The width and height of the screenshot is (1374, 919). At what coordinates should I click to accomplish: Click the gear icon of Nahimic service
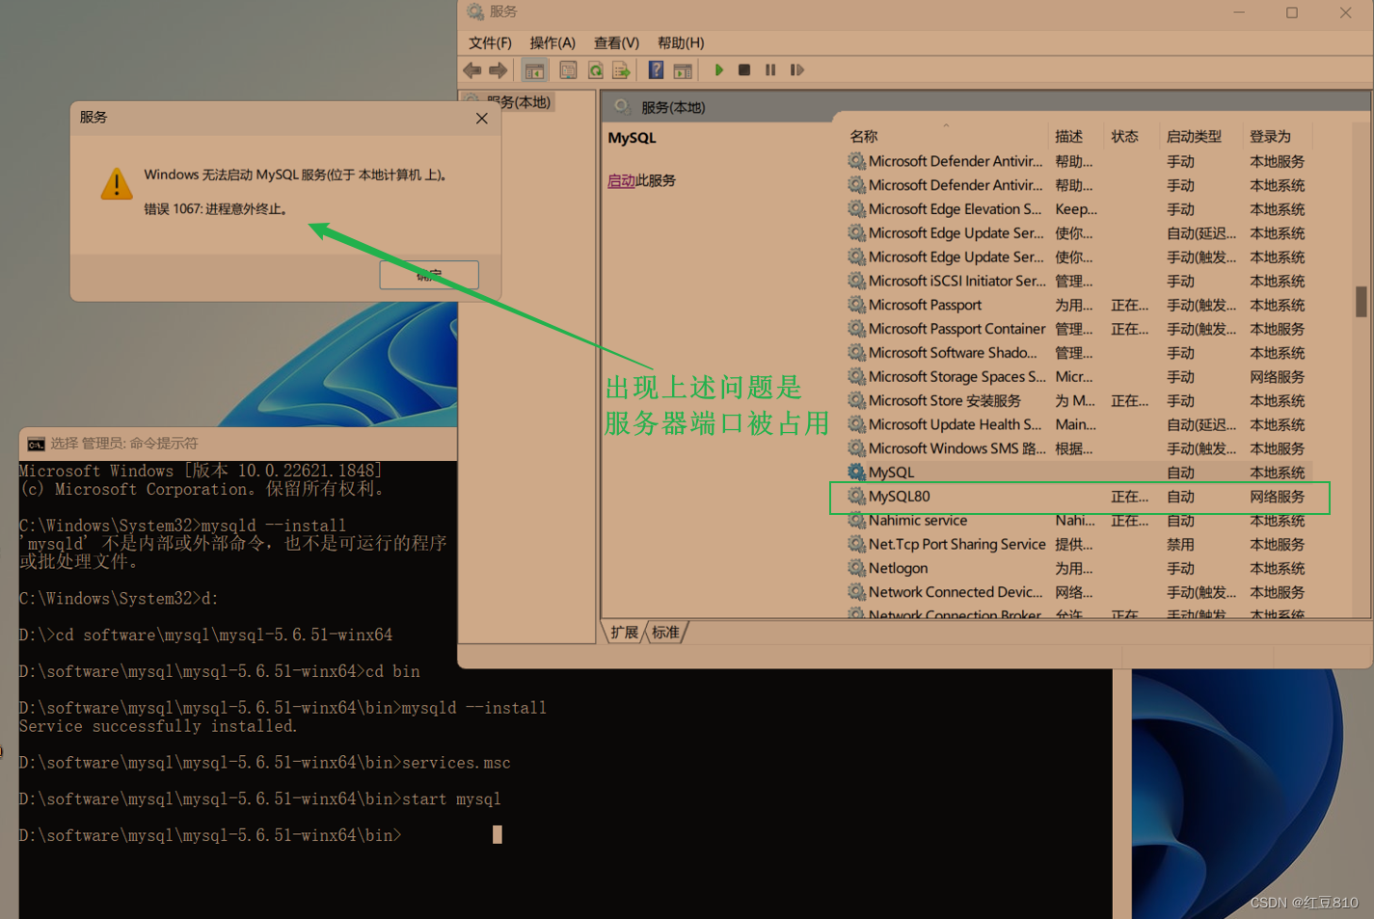click(x=856, y=521)
